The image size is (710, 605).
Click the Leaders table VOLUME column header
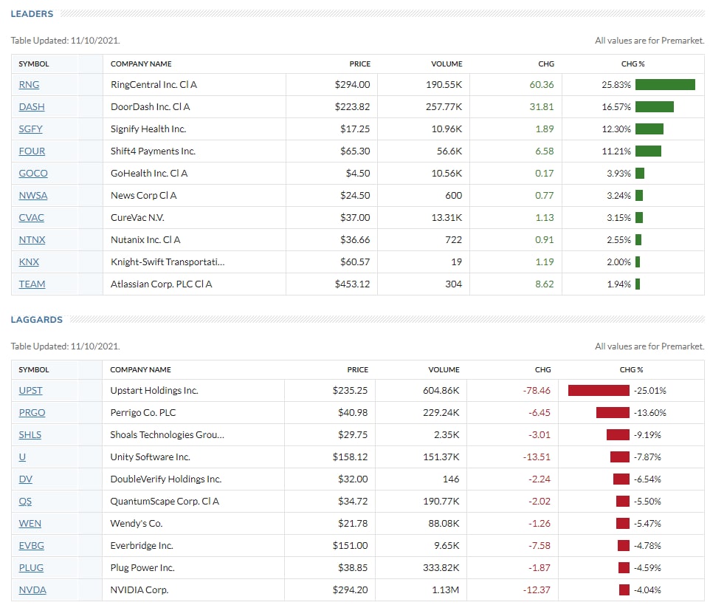447,64
